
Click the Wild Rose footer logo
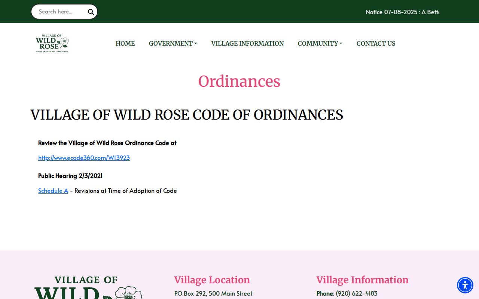pos(88,287)
